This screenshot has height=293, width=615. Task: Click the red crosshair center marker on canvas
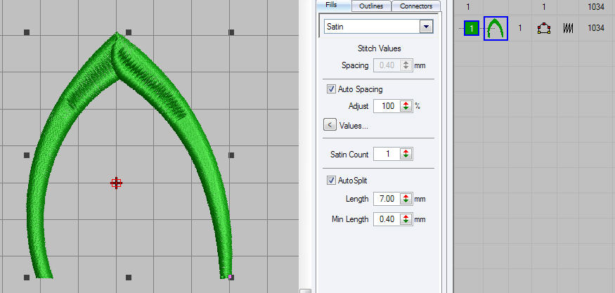[117, 183]
